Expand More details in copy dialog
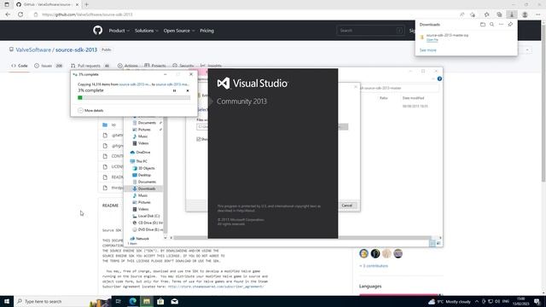 pos(90,110)
